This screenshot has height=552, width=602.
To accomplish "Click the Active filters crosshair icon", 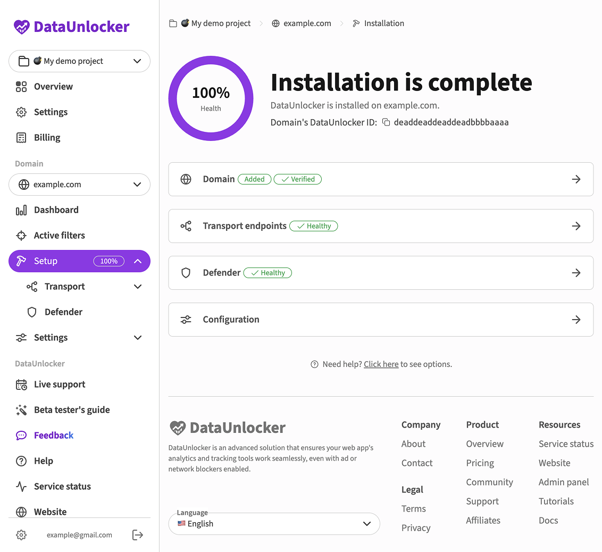I will click(21, 236).
